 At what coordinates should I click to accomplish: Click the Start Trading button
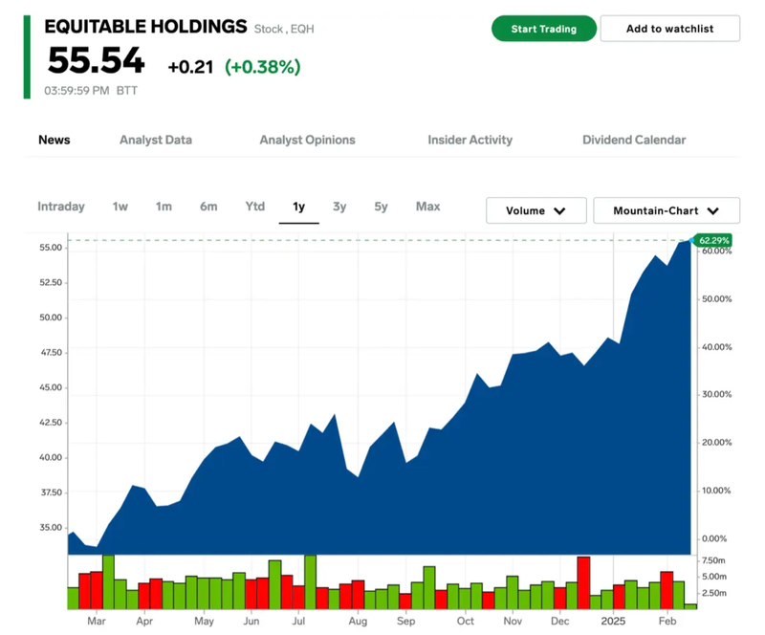(x=543, y=29)
